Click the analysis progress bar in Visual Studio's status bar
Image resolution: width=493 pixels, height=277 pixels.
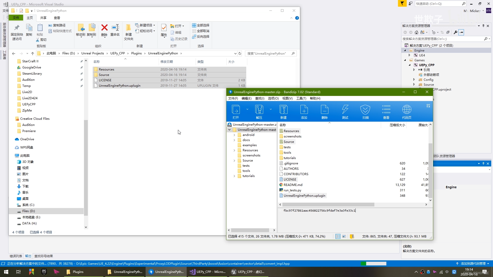click(373, 263)
